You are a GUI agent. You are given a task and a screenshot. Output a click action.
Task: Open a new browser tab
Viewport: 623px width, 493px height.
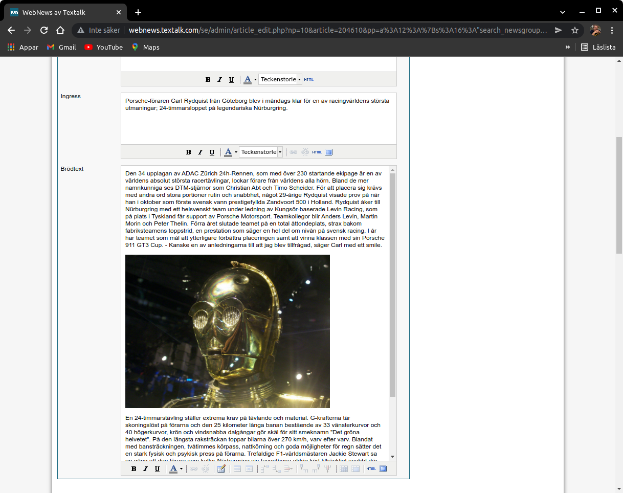click(x=138, y=12)
